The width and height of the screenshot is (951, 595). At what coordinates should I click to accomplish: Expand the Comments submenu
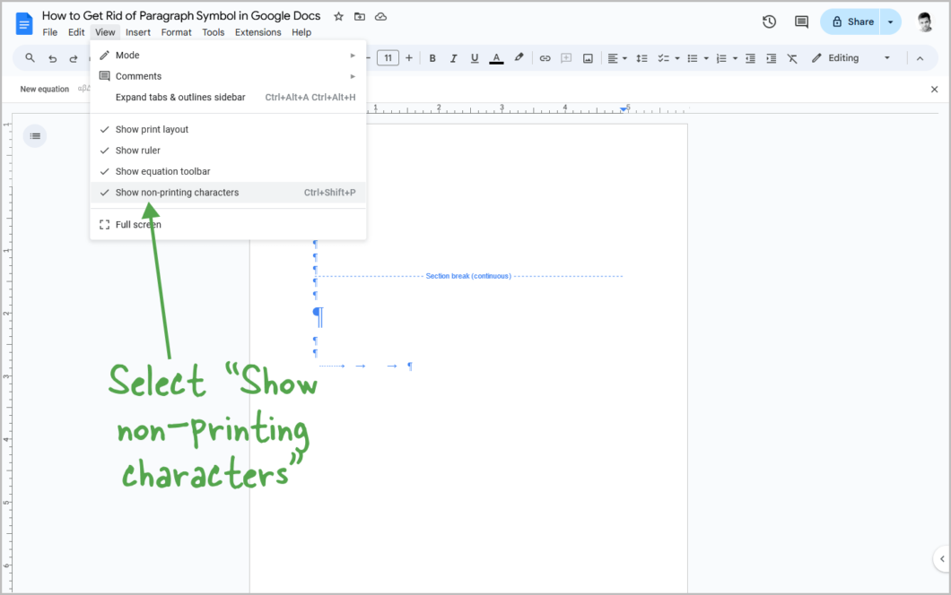pyautogui.click(x=228, y=76)
